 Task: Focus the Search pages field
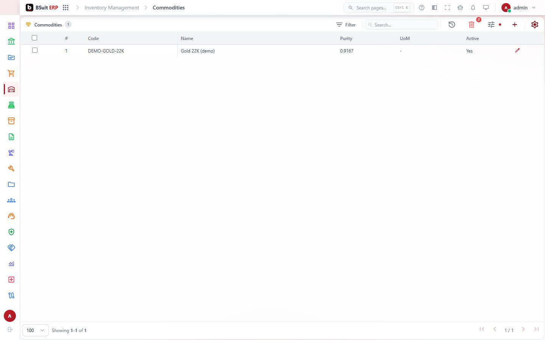click(379, 8)
